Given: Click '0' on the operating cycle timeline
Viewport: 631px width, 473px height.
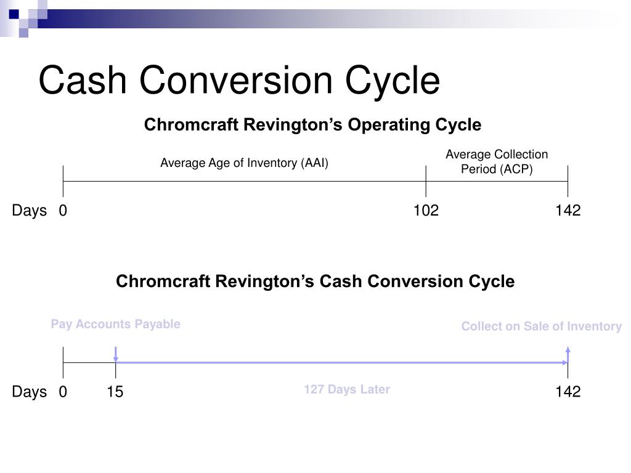Looking at the screenshot, I should [63, 211].
